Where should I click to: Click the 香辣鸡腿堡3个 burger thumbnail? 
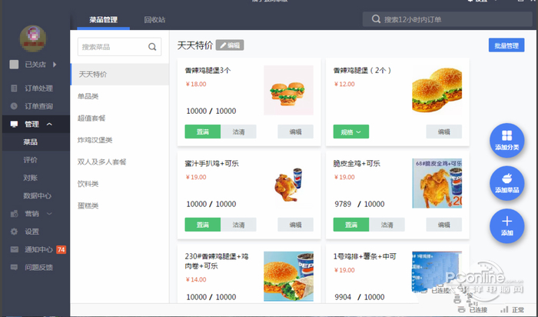coord(288,90)
